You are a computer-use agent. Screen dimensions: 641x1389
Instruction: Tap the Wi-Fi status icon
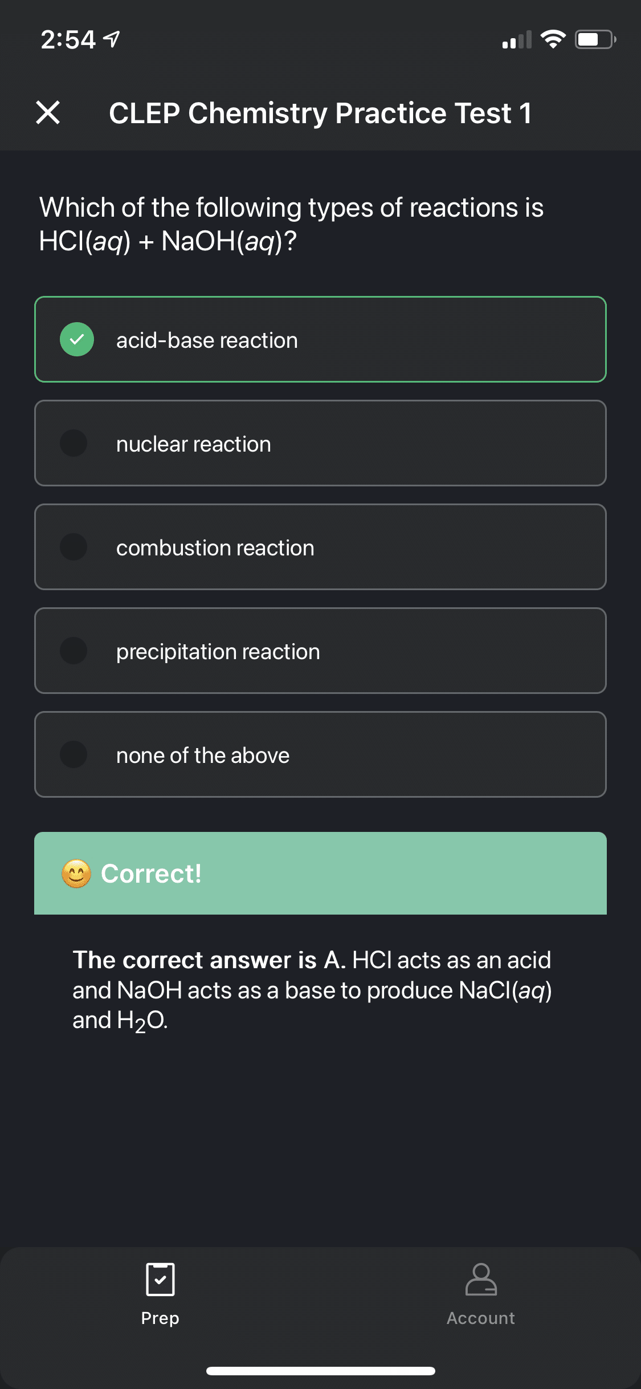pos(552,39)
